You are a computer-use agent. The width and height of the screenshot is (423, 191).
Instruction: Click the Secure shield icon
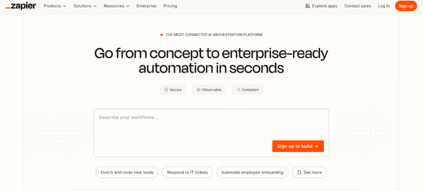coord(166,90)
